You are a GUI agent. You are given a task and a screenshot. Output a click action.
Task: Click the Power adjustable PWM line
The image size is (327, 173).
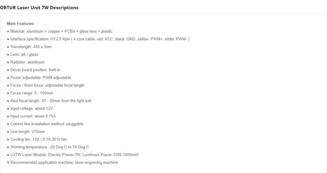[x=39, y=77]
